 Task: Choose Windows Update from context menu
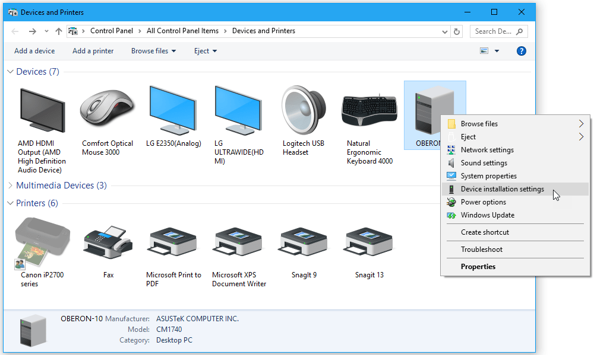click(516, 215)
